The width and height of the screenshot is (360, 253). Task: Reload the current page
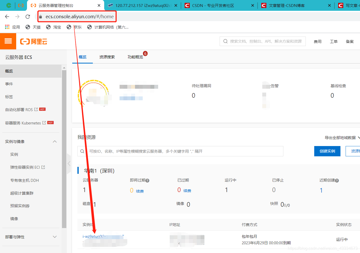pos(28,17)
